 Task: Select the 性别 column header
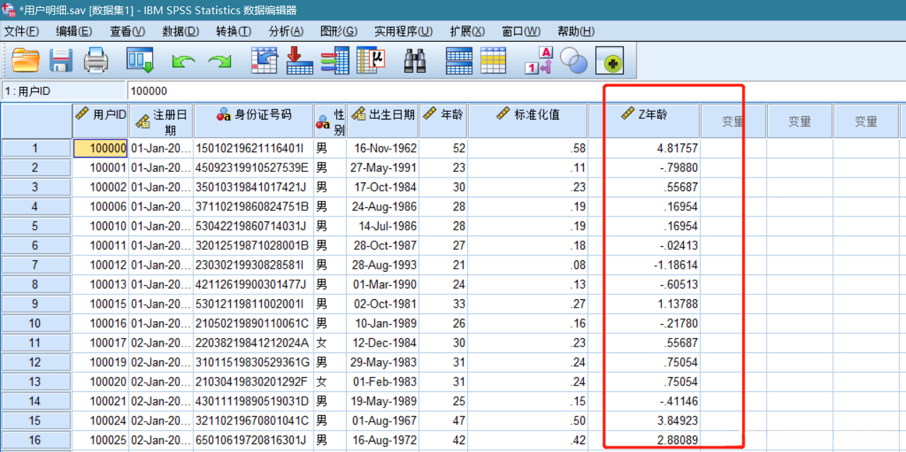[331, 121]
